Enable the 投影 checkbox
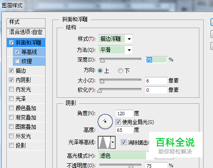Screen dimensions: 213x168 pyautogui.click(x=11, y=145)
